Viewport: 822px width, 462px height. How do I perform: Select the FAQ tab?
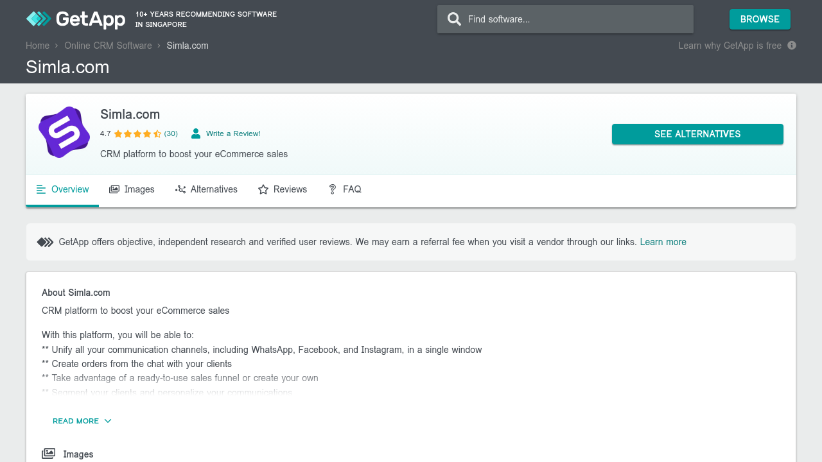pos(345,189)
